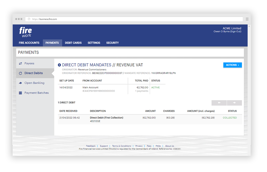267x172 pixels.
Task: Click the secure padlock icon in address bar
Action: click(x=29, y=19)
